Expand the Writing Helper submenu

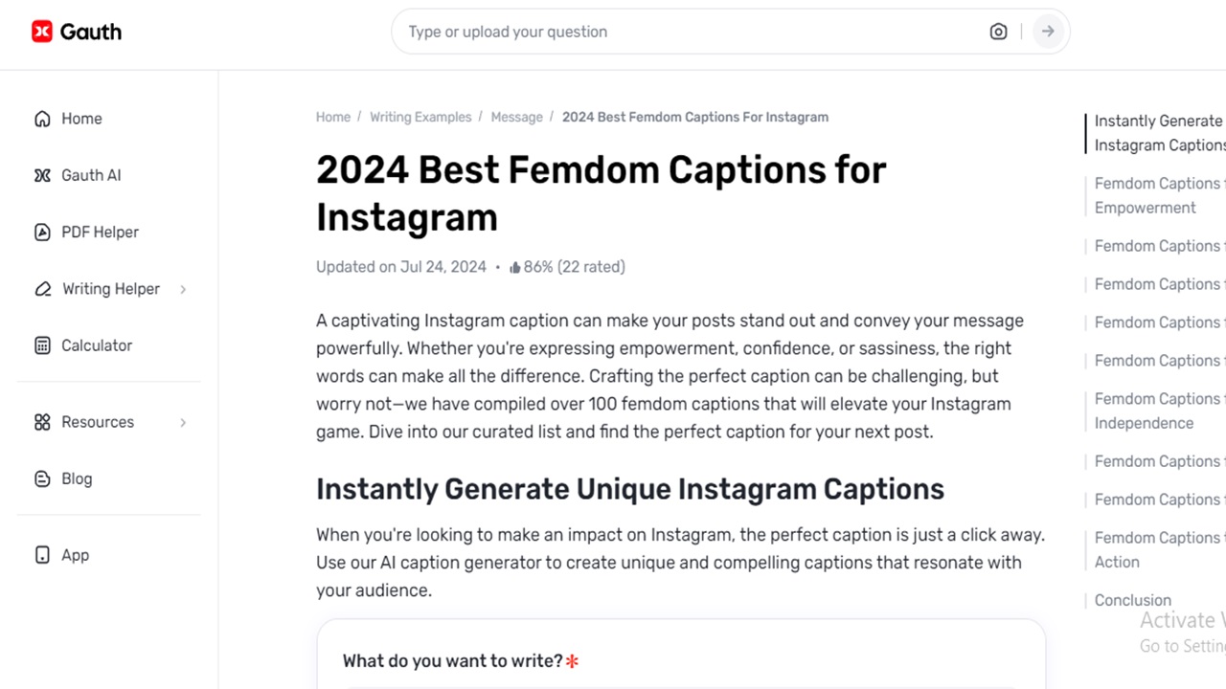(183, 288)
